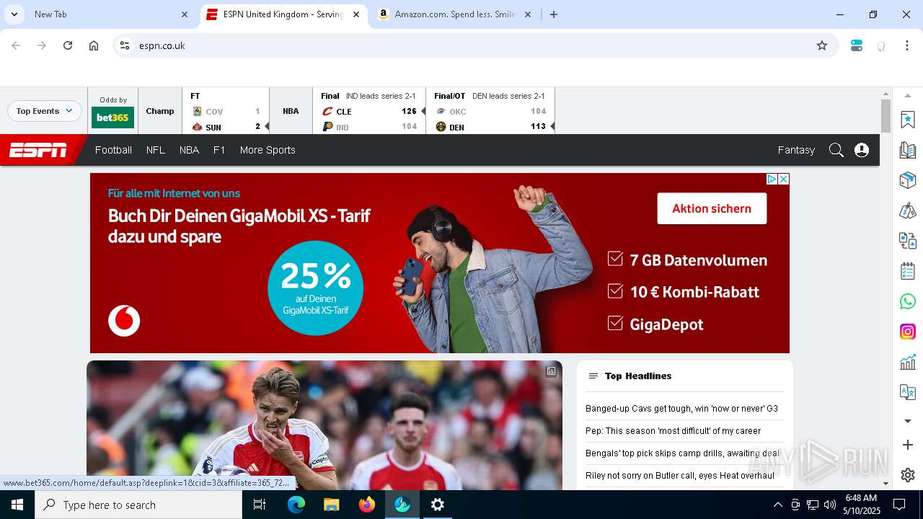
Task: Expand OKC vs DEN game details arrow
Action: pyautogui.click(x=553, y=127)
